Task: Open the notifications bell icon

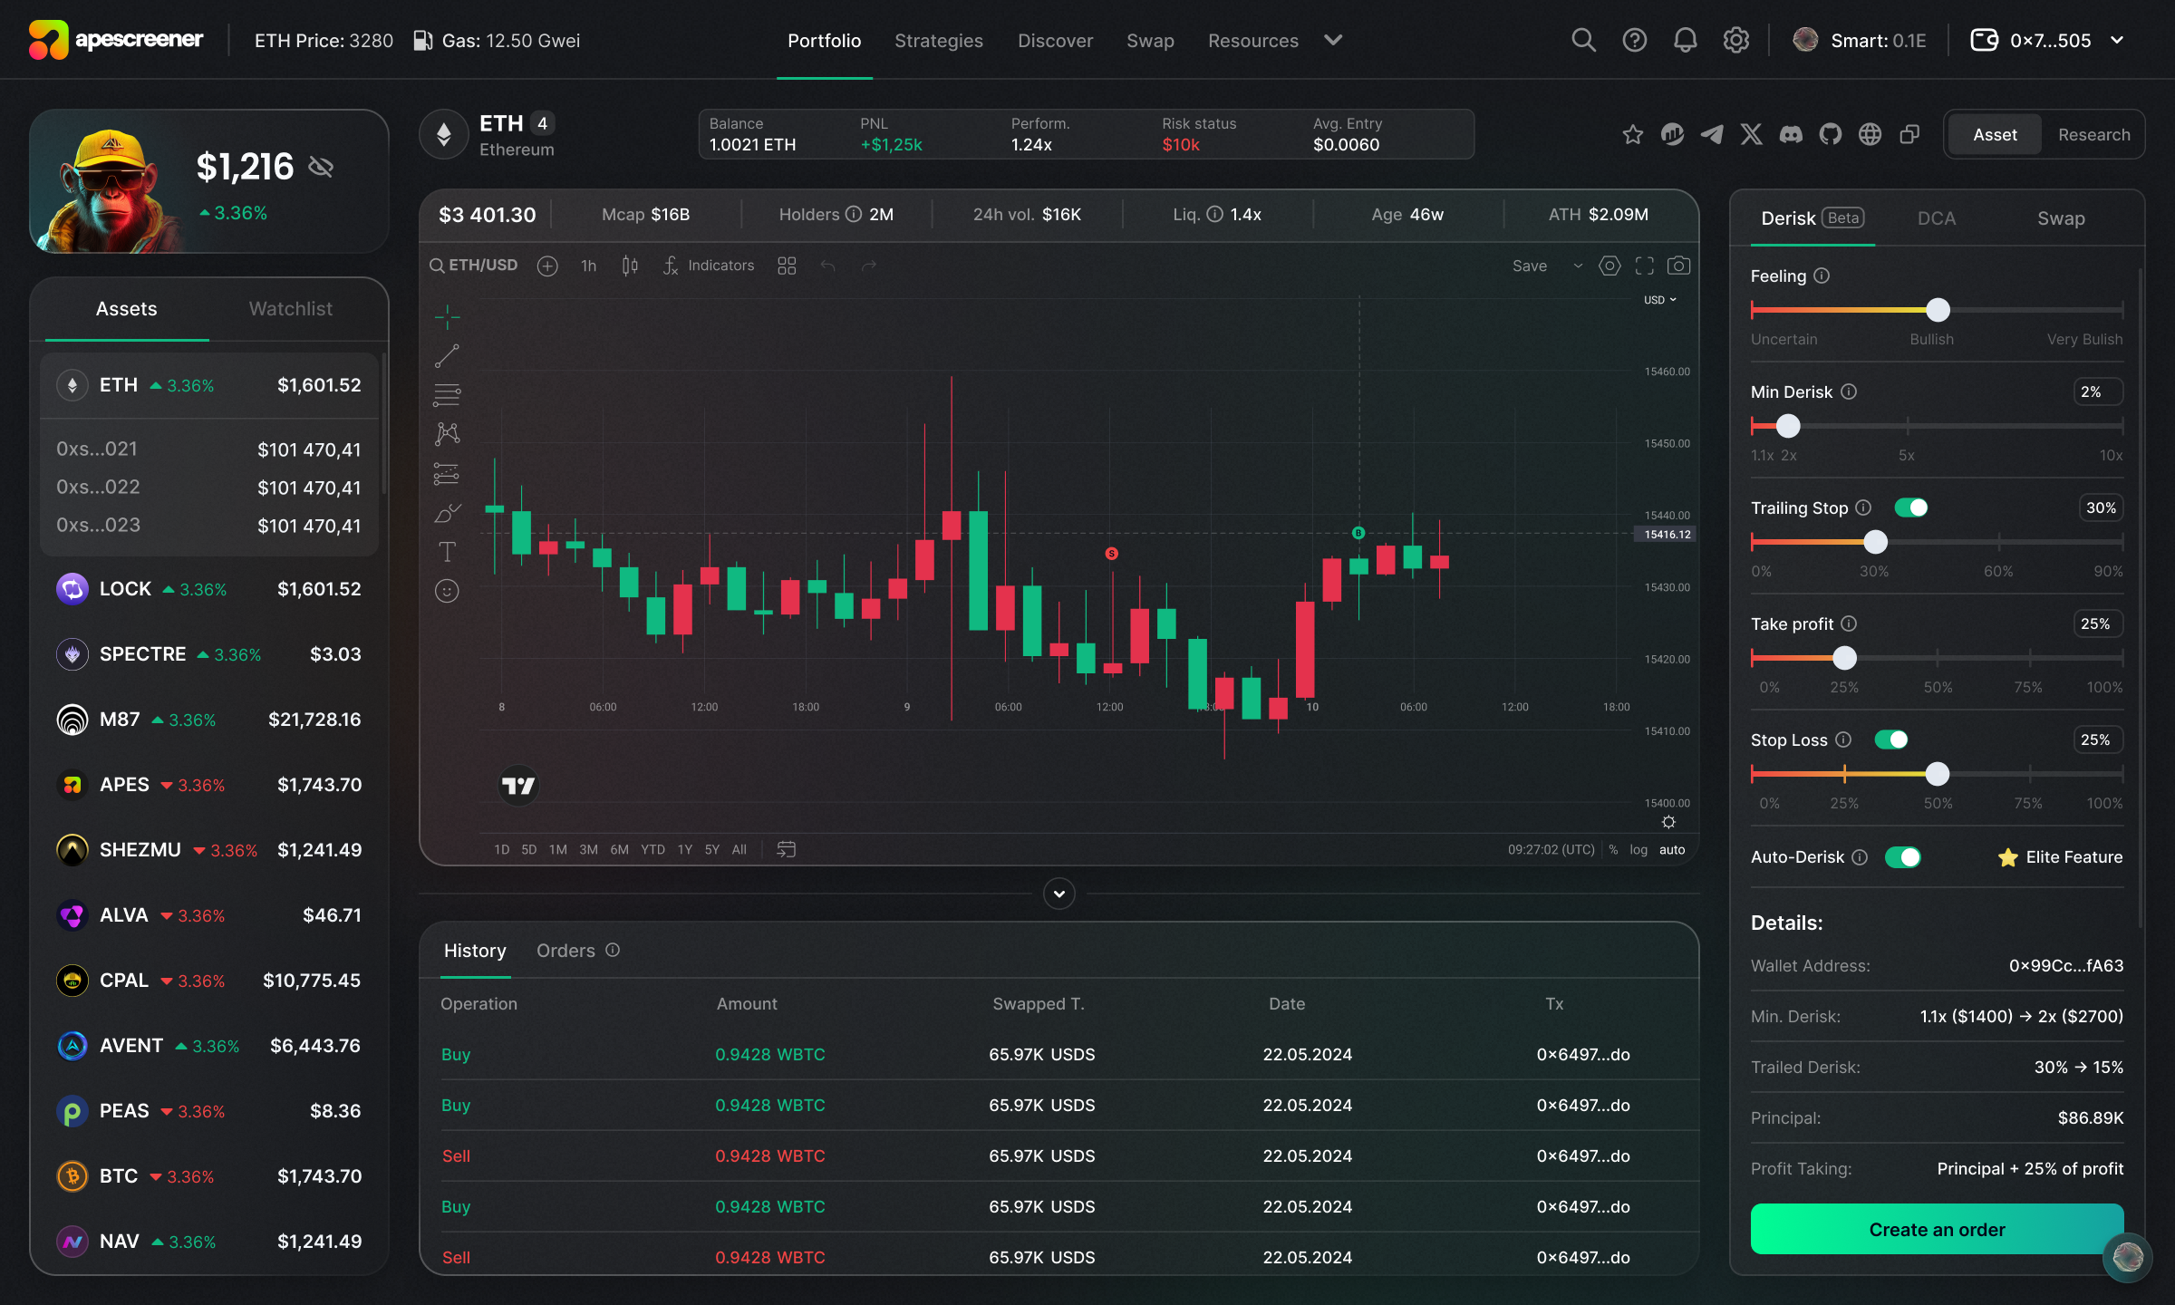Action: click(x=1685, y=40)
